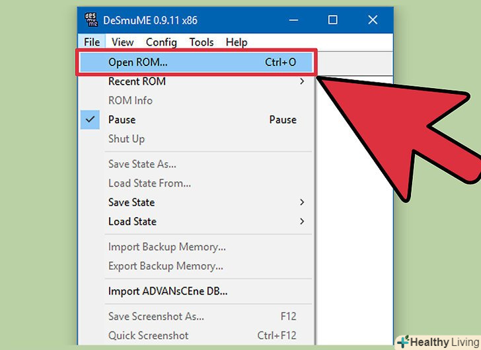This screenshot has width=481, height=350.
Task: Select Import Backup Memory... entry
Action: coord(196,247)
